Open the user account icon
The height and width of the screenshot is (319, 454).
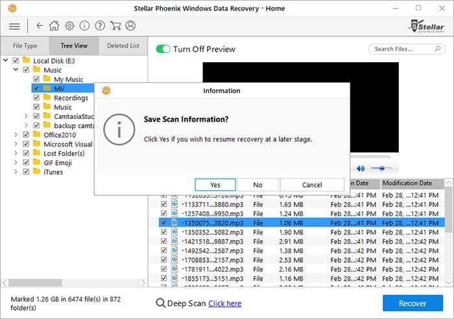[x=130, y=26]
